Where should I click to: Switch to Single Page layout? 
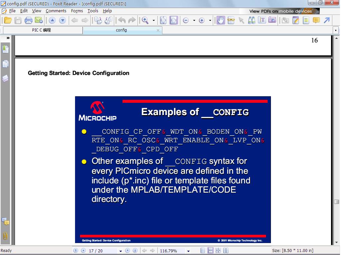click(x=203, y=250)
